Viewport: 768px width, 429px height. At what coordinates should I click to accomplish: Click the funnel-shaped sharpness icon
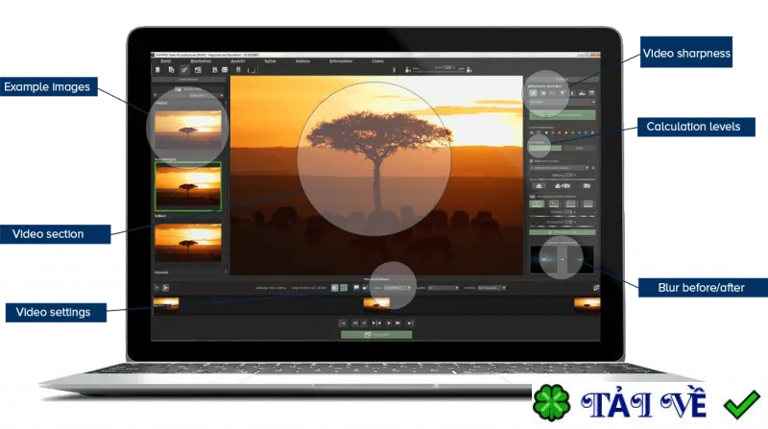(x=563, y=93)
